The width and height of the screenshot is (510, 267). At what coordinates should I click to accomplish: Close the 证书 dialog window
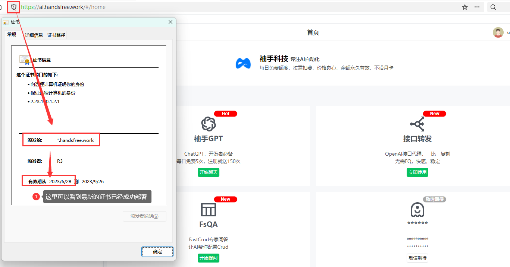click(170, 22)
